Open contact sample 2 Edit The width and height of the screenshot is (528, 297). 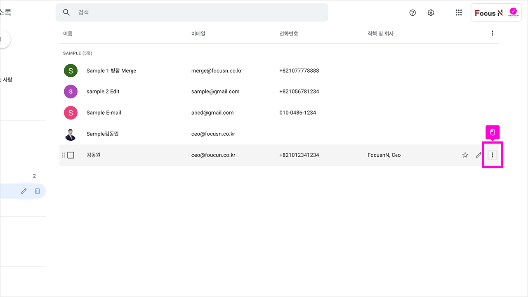click(x=103, y=92)
